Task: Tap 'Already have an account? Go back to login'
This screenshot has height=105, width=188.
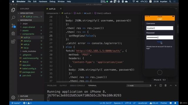Action: [x=159, y=48]
